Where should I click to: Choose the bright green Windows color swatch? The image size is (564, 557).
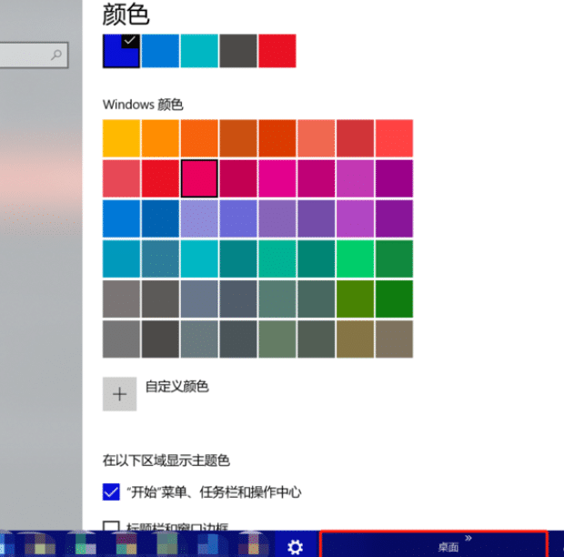click(x=356, y=258)
